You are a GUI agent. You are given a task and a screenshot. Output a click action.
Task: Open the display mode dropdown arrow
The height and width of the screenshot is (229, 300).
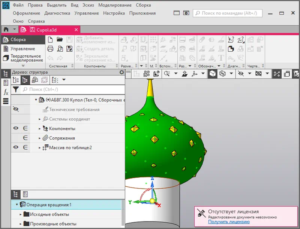pos(231,73)
